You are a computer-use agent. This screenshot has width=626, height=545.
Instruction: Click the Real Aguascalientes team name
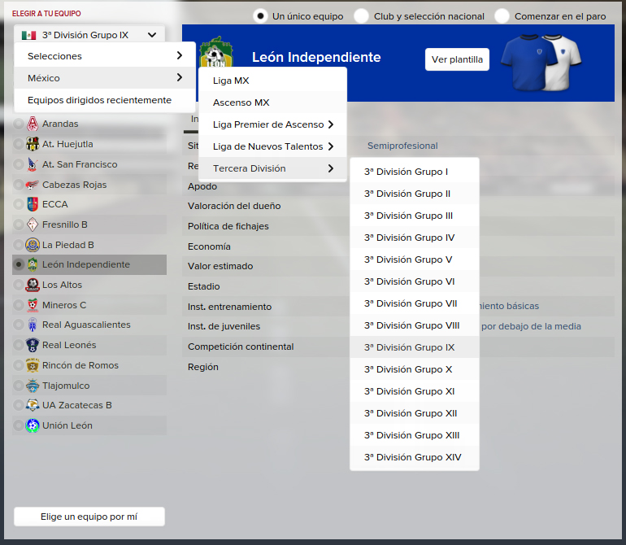pos(86,325)
